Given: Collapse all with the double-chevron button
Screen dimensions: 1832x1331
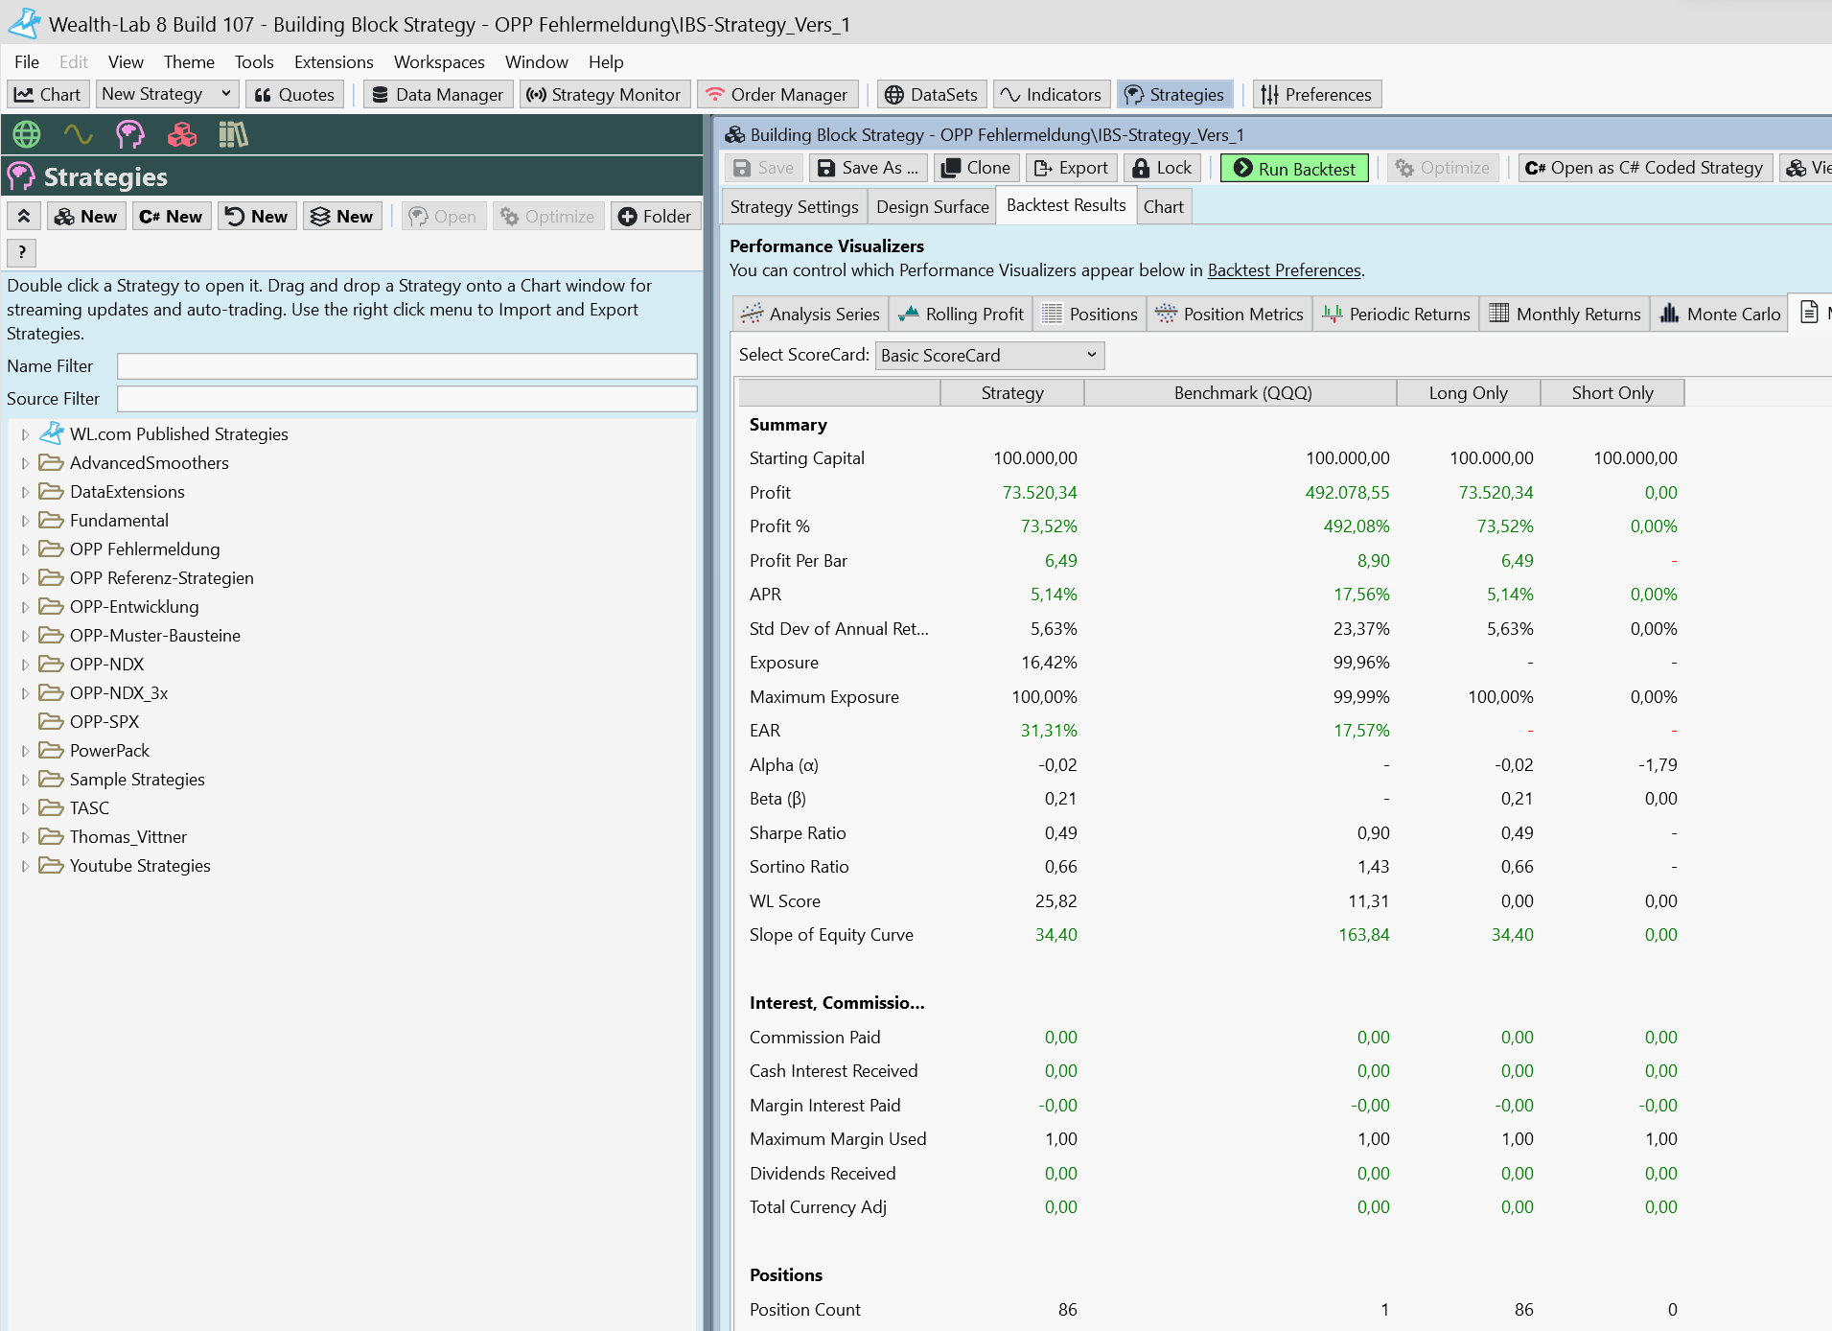Looking at the screenshot, I should (24, 216).
